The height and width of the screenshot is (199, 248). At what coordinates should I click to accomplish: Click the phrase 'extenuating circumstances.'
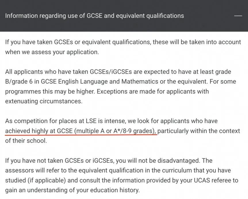click(44, 101)
